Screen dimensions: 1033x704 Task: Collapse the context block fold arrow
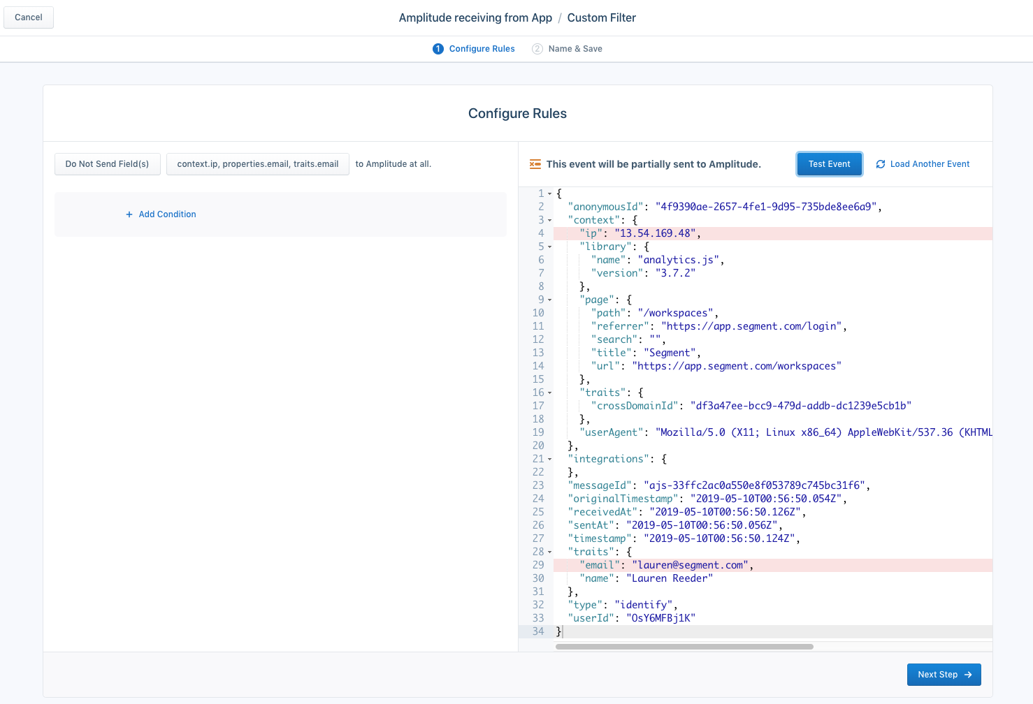550,220
